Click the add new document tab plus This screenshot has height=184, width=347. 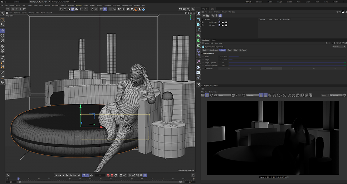point(74,2)
